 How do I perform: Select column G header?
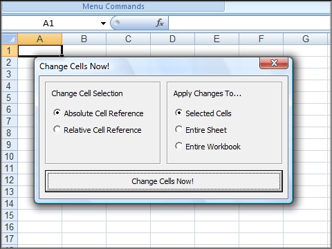tap(306, 39)
